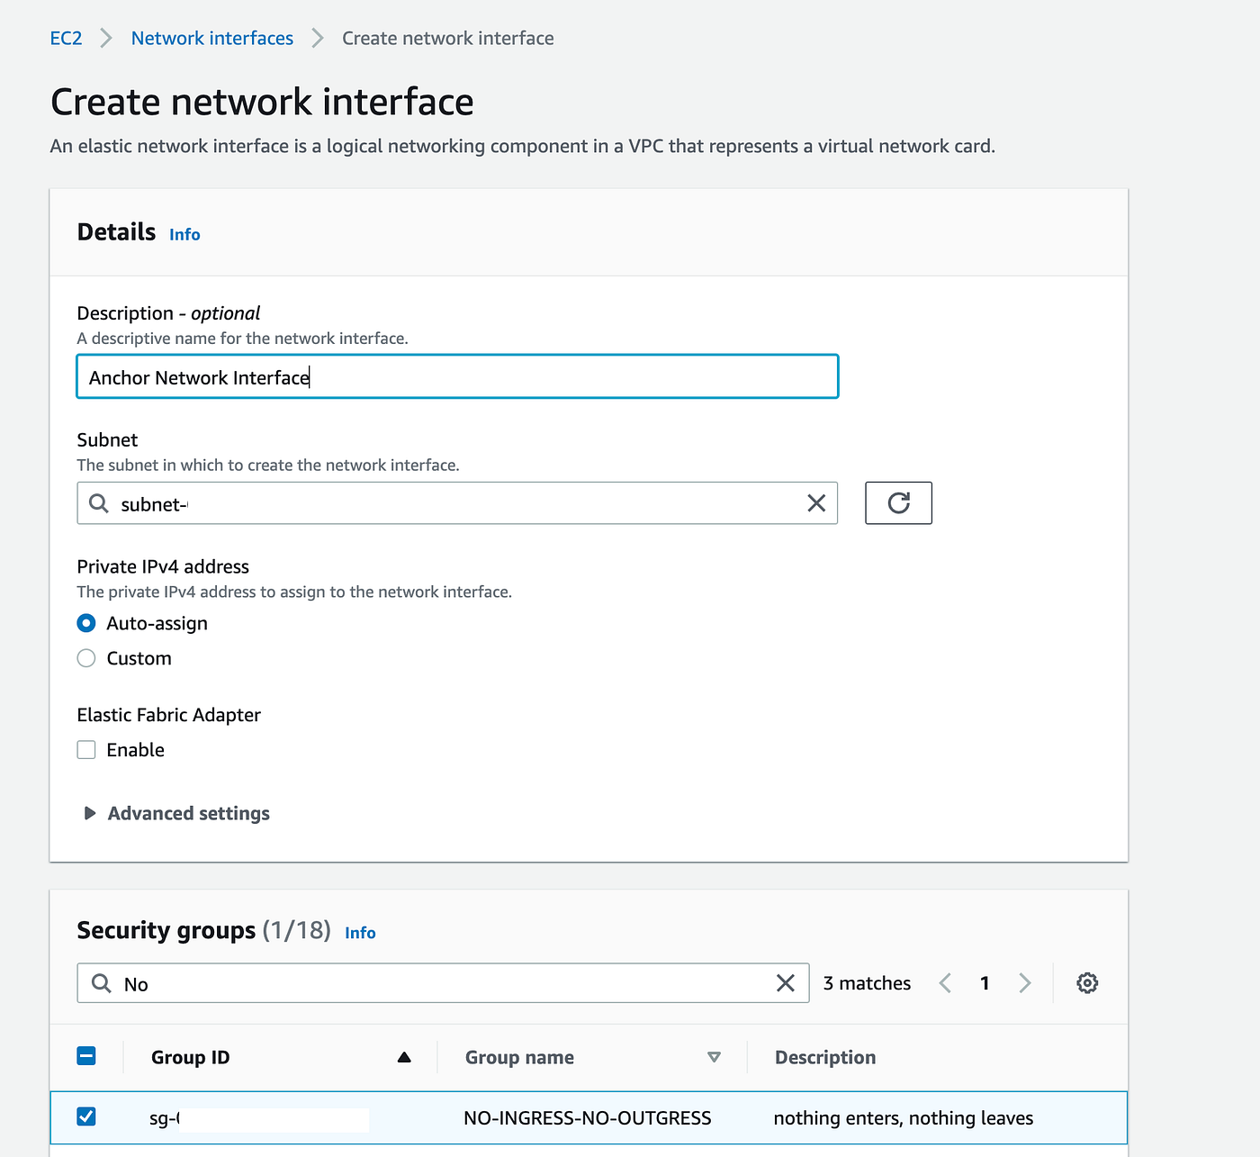Click the security groups search magnifier icon
Viewport: 1260px width, 1157px height.
(x=102, y=983)
